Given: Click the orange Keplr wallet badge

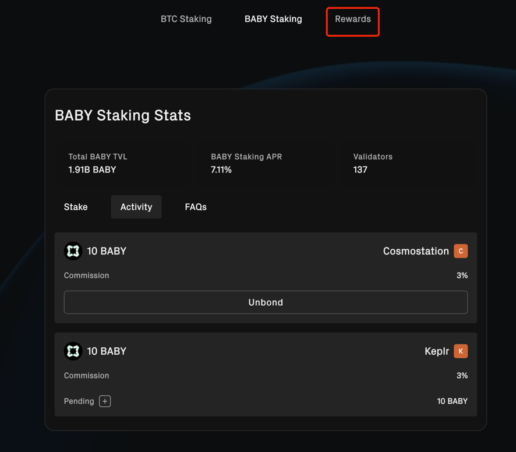Looking at the screenshot, I should [460, 351].
